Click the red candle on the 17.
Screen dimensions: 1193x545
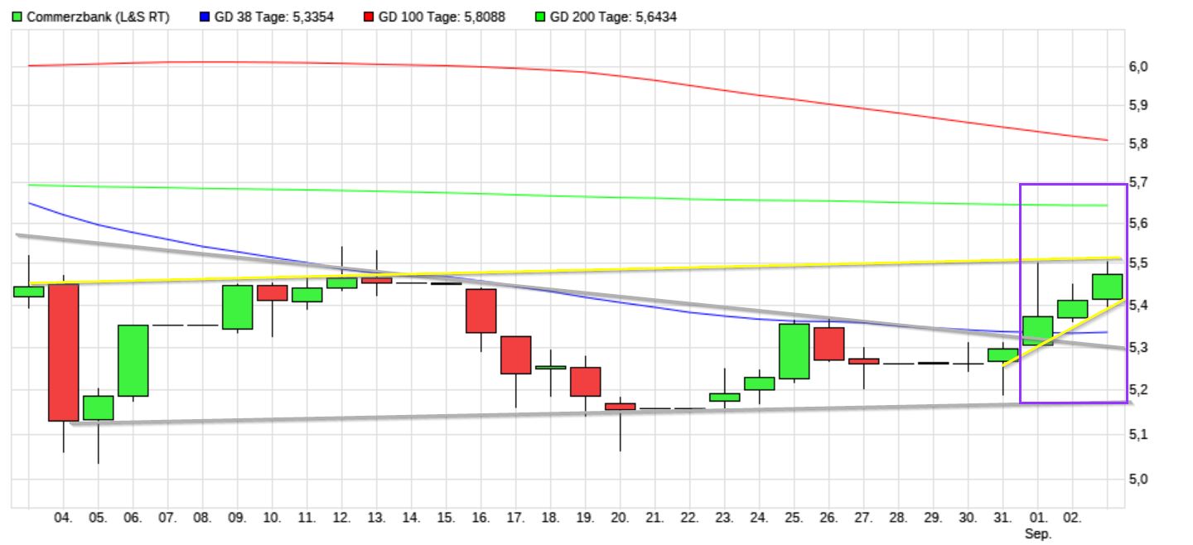[515, 354]
